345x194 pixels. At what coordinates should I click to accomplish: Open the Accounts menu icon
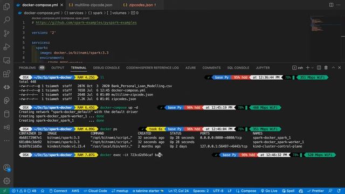[x=6, y=168]
